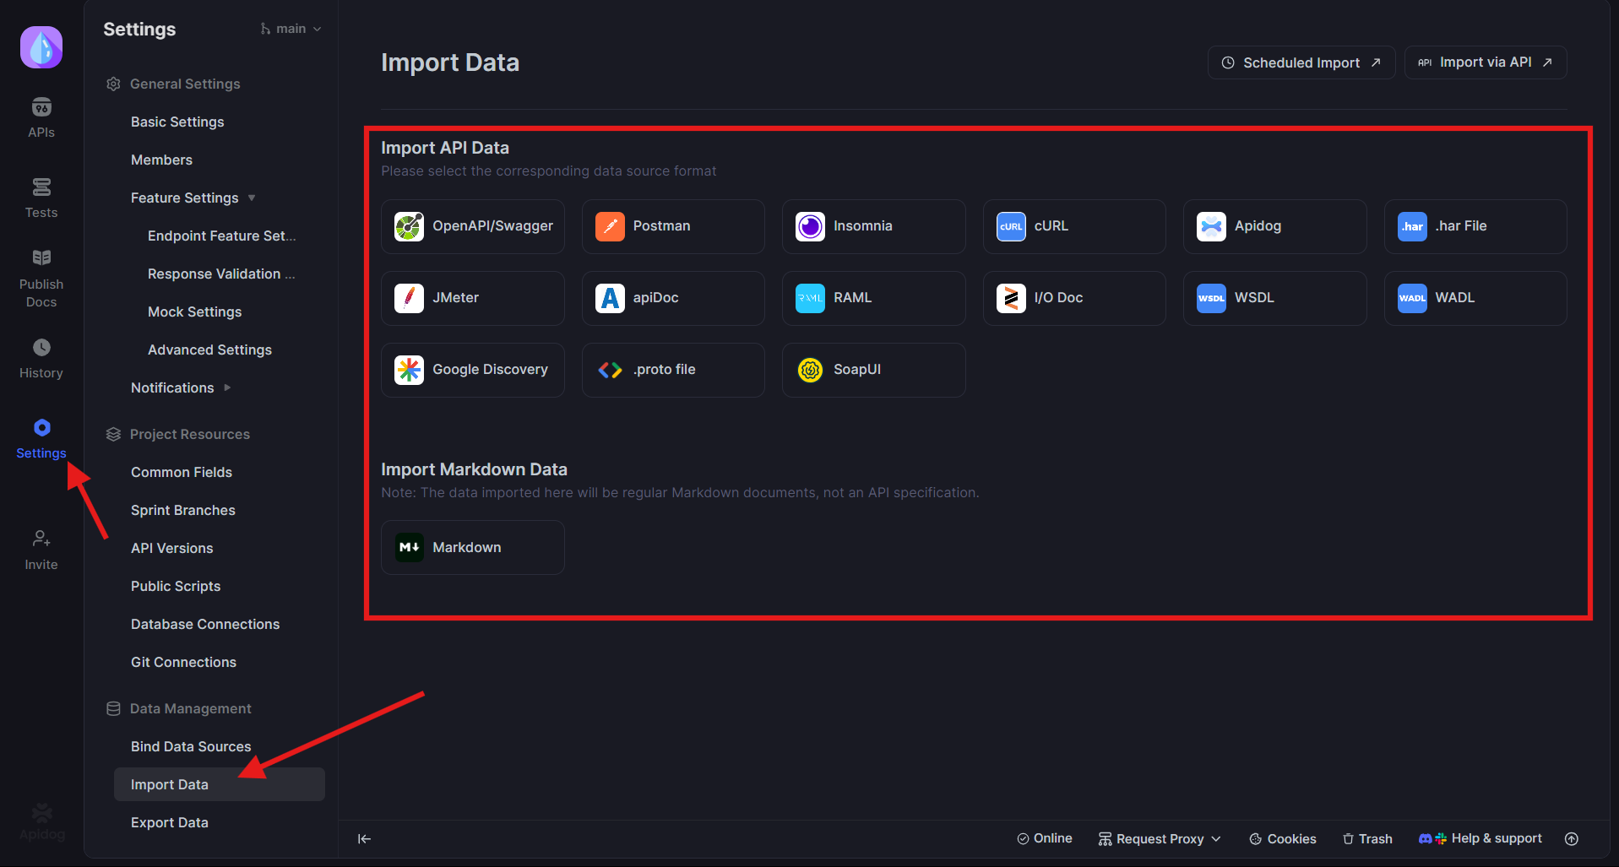This screenshot has width=1619, height=867.
Task: Open the APIs panel in the sidebar
Action: point(41,116)
